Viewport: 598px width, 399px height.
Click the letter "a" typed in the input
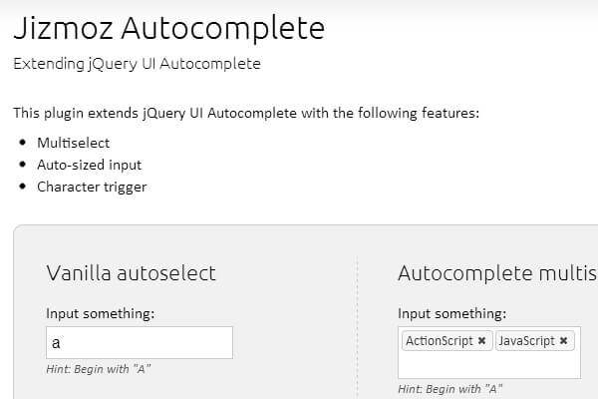click(57, 343)
